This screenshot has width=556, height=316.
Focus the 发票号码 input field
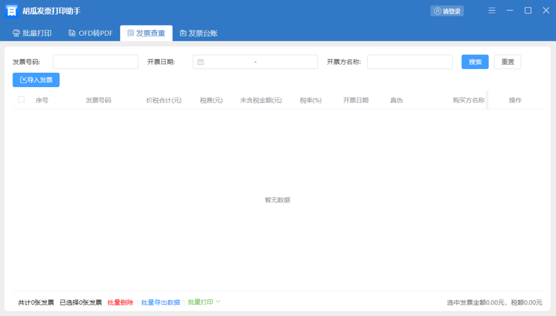pos(95,62)
